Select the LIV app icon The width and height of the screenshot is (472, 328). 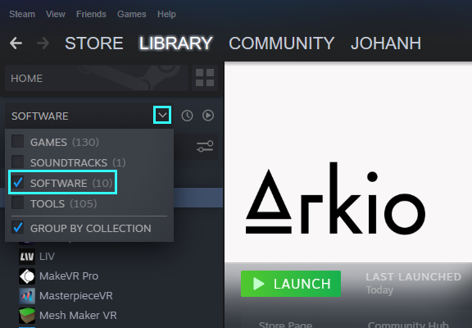[x=27, y=257]
